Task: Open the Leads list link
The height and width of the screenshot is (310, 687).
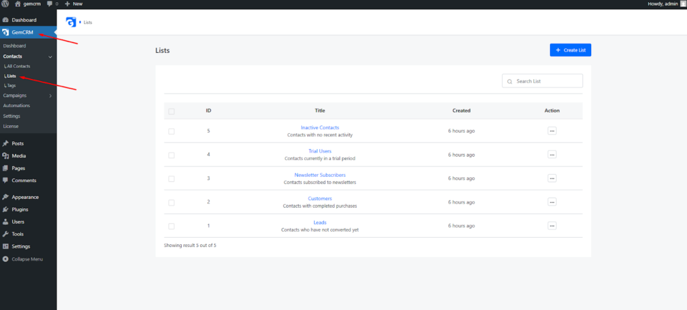Action: (x=320, y=222)
